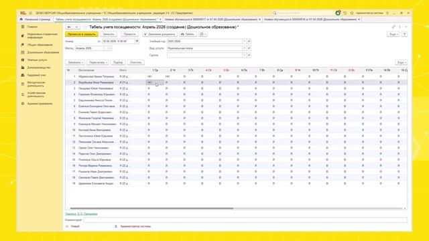Click Делопроизводство icon in sidebar
This screenshot has width=429, height=241.
pos(23,68)
